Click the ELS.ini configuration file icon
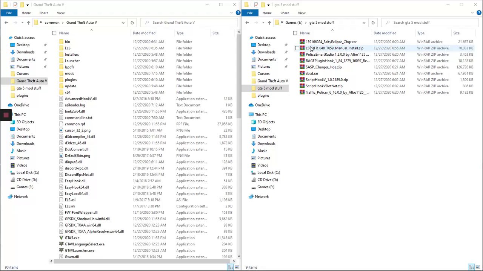Viewport: 483px width, 271px height. tap(61, 206)
